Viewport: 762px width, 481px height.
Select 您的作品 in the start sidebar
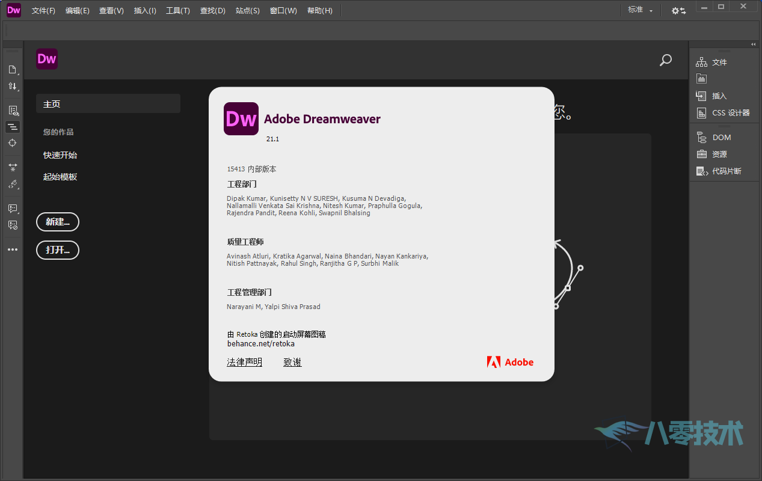click(58, 132)
